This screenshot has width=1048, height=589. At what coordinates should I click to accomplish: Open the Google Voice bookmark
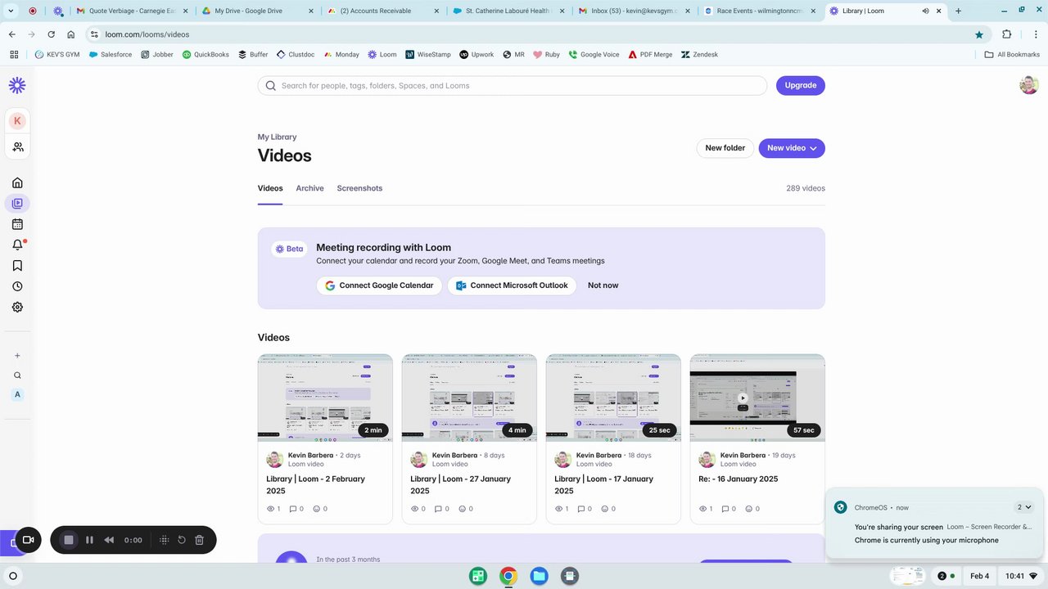[x=594, y=54]
